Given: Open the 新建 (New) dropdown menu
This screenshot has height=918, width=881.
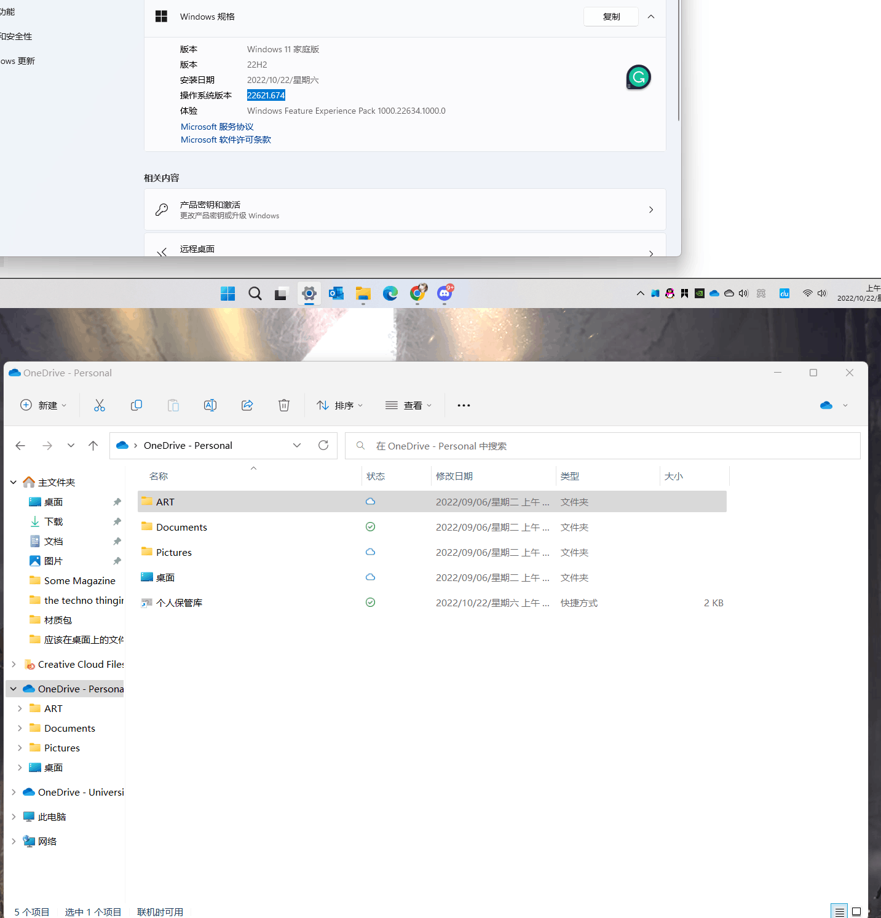Looking at the screenshot, I should (x=44, y=405).
